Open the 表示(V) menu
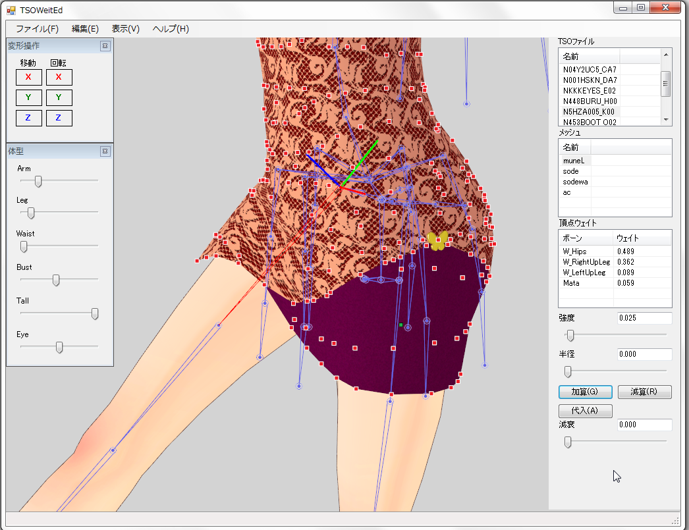Screen dimensions: 689x530 click(x=125, y=29)
